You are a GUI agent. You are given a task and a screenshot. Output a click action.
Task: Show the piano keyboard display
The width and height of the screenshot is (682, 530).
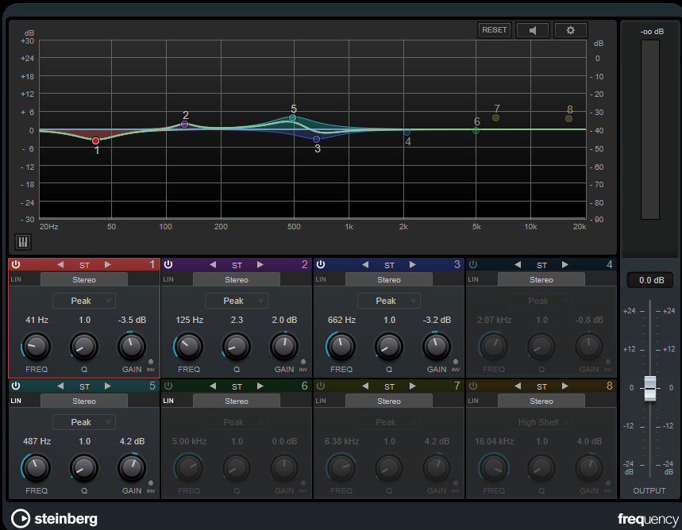[22, 242]
